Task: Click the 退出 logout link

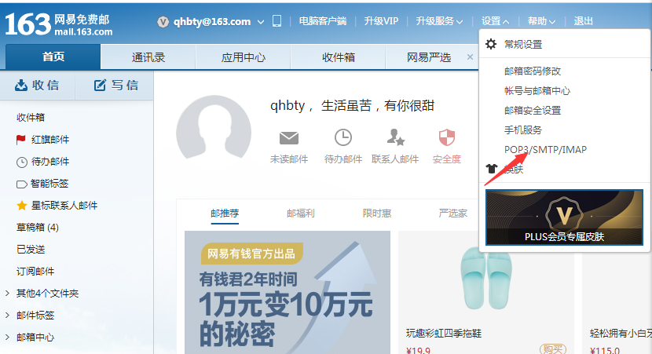Action: (x=583, y=21)
